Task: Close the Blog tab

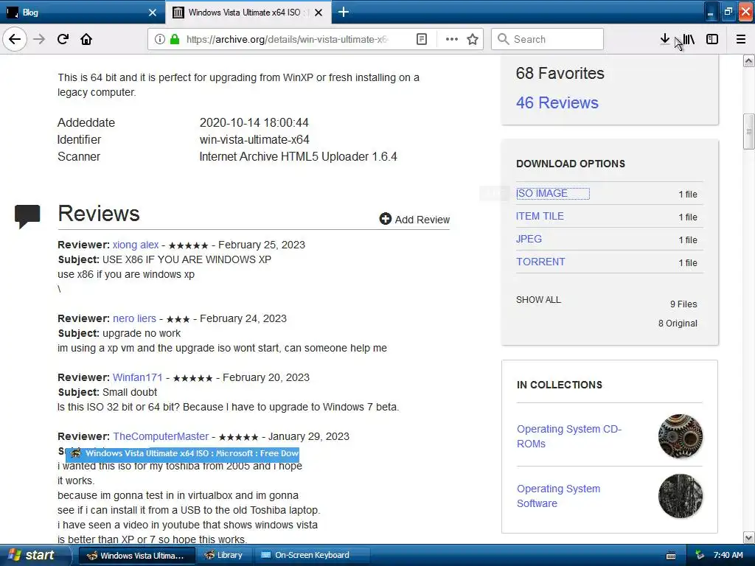Action: pyautogui.click(x=153, y=13)
